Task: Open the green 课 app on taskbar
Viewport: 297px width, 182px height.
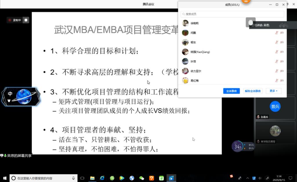Action: click(161, 178)
